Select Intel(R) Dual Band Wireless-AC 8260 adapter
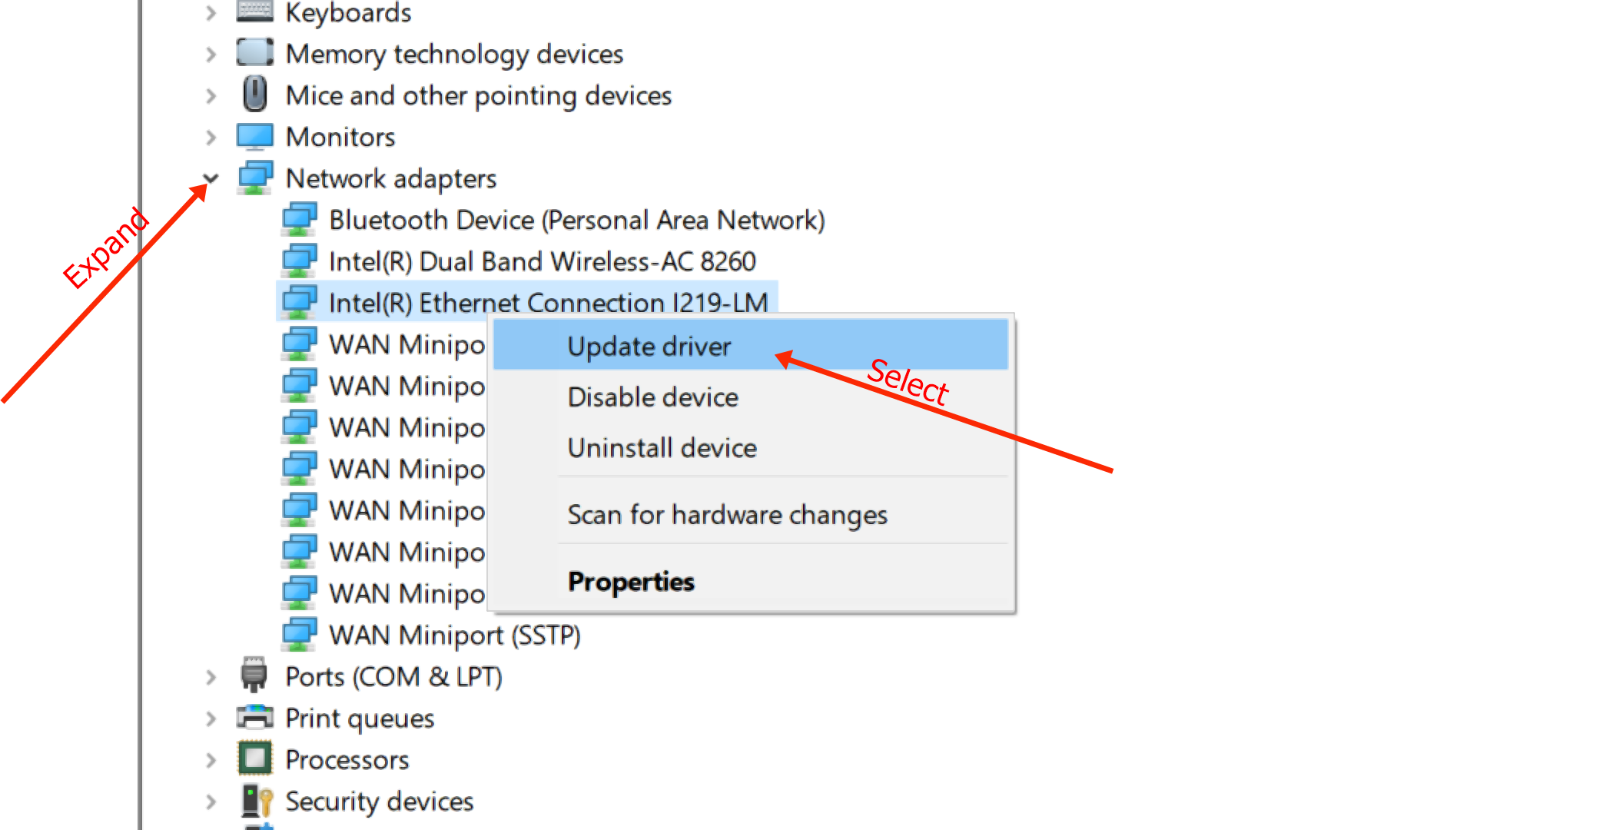 [x=542, y=262]
